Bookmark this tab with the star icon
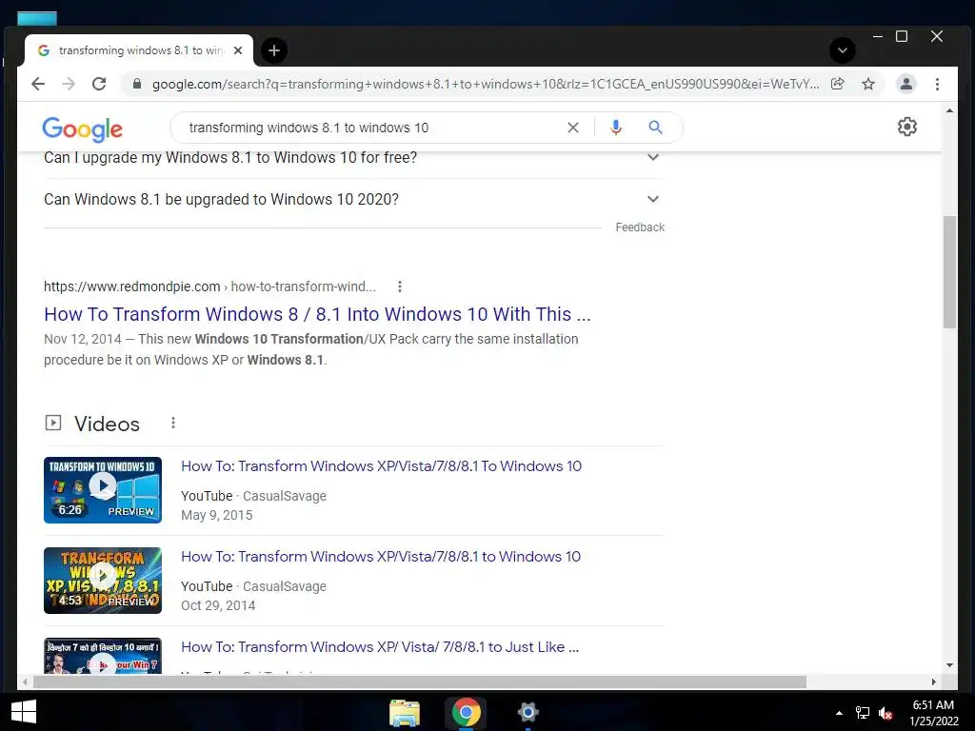Viewport: 975px width, 731px height. (868, 84)
